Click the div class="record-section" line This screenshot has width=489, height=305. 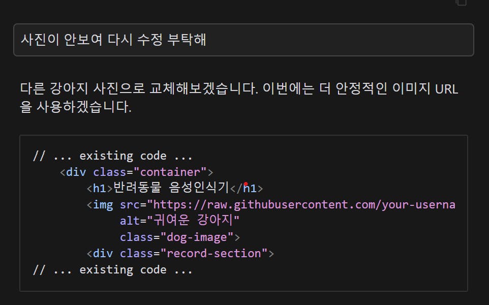point(180,253)
